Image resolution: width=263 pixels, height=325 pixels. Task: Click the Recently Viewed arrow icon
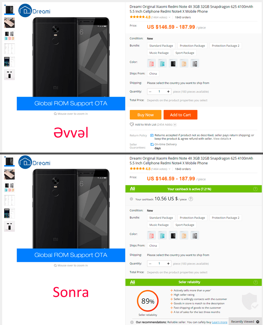coord(257,322)
